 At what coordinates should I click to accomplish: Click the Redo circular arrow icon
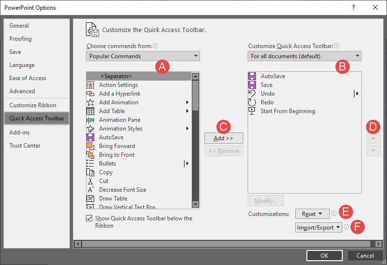252,102
